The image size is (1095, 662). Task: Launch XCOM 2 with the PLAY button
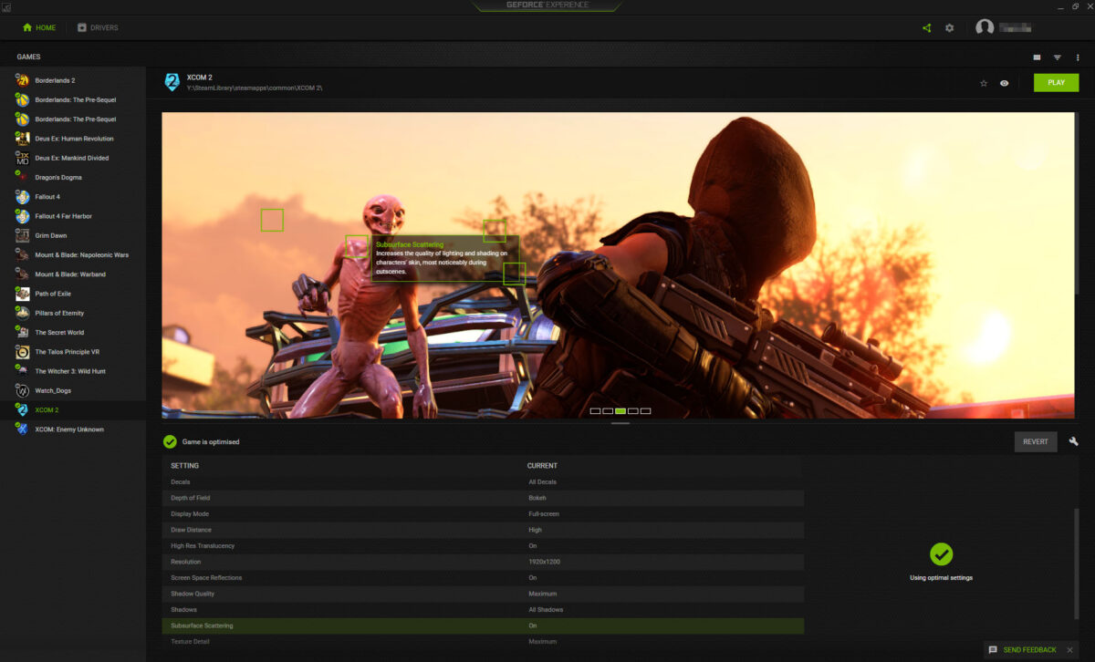coord(1056,82)
